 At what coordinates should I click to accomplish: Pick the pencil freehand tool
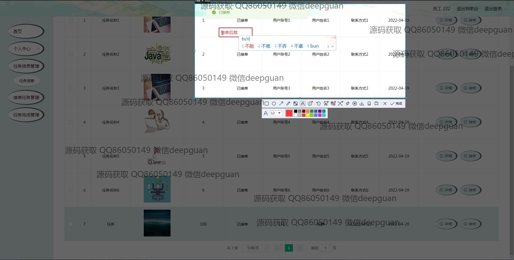(288, 104)
